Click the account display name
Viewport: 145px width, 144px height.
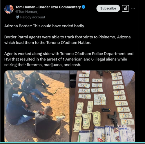(x=48, y=7)
